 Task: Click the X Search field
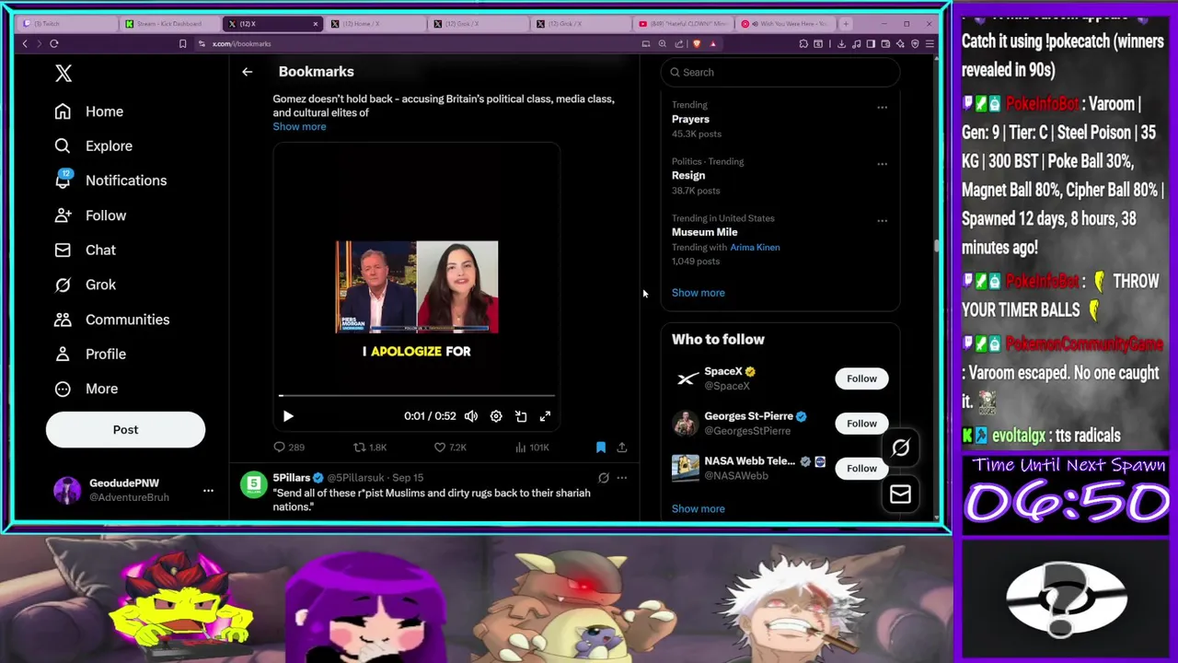click(780, 72)
